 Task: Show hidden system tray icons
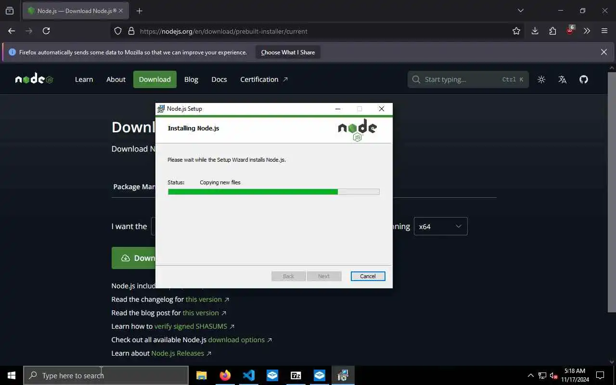tap(531, 375)
